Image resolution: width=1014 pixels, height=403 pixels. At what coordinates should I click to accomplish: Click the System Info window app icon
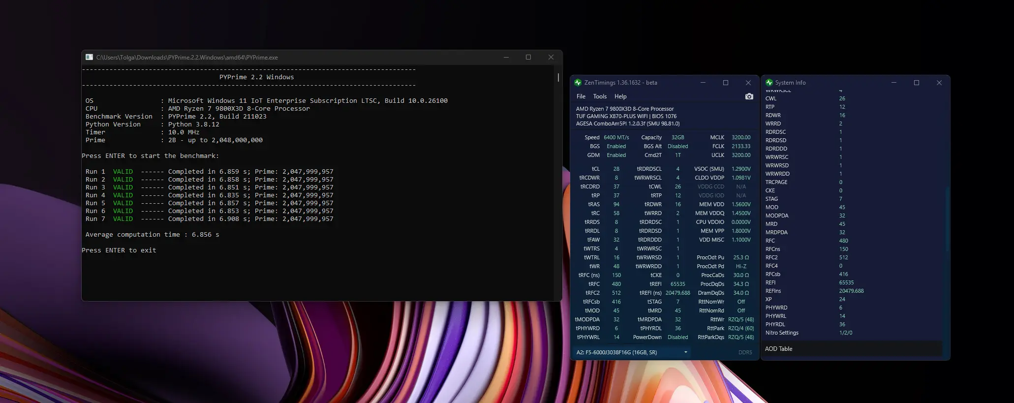click(x=769, y=83)
